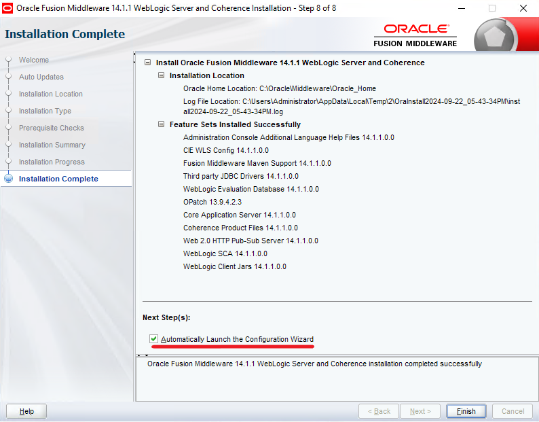
Task: Select WebLogic Evaluation Database row
Action: tap(251, 189)
